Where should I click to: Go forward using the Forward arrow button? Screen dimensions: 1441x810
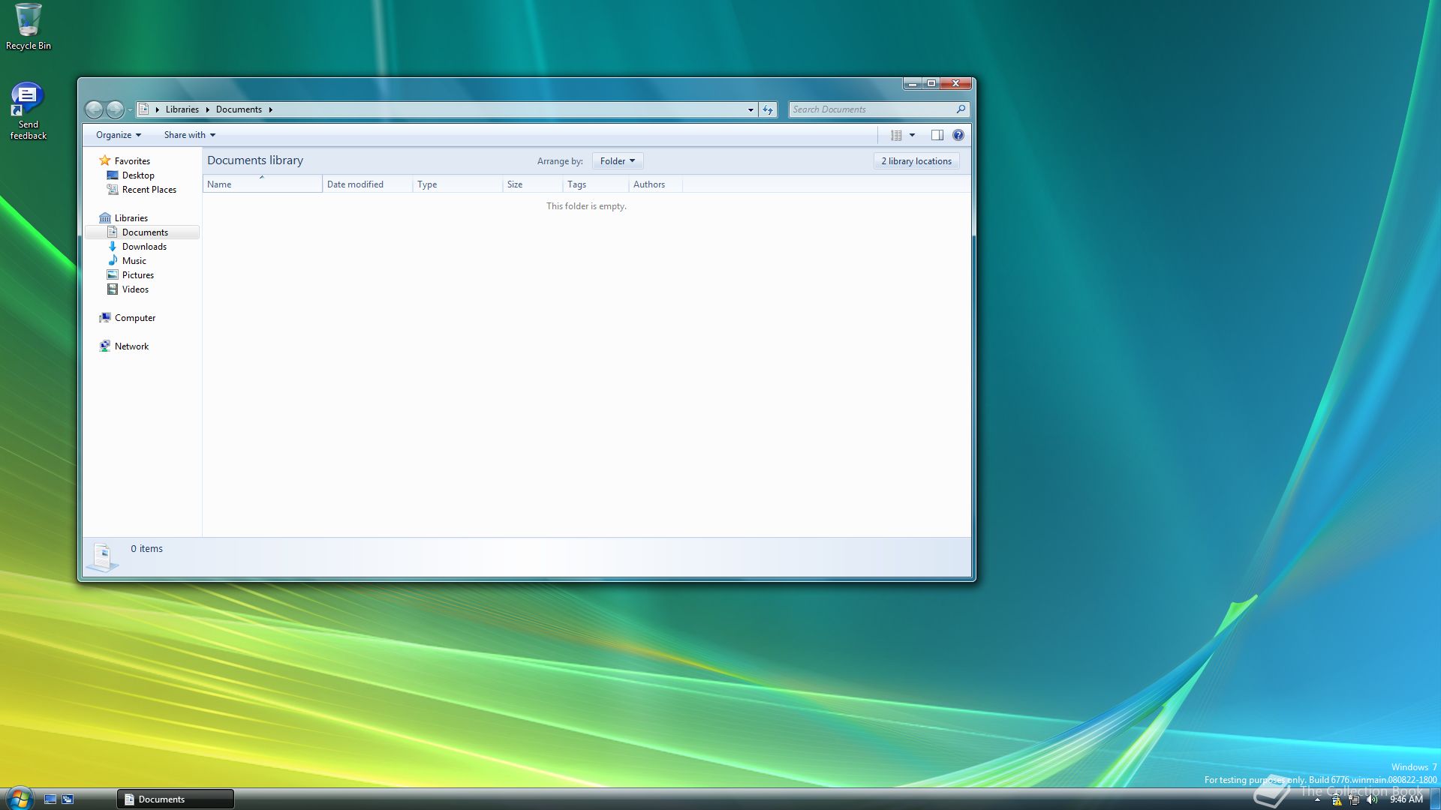tap(115, 109)
